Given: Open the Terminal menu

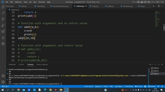Looking at the screenshot, I should [x=42, y=2].
